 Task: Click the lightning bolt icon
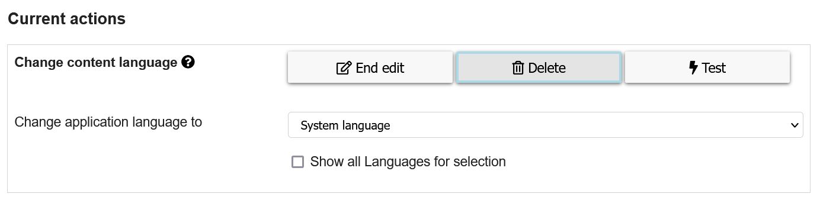point(693,68)
